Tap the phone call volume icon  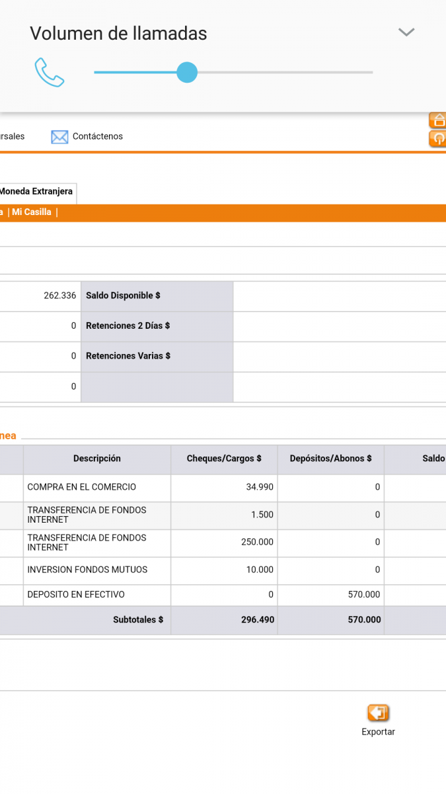pyautogui.click(x=50, y=72)
